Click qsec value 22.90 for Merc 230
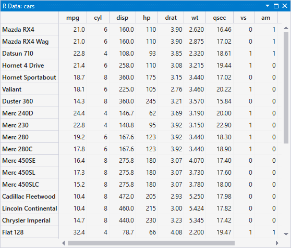 pos(224,125)
